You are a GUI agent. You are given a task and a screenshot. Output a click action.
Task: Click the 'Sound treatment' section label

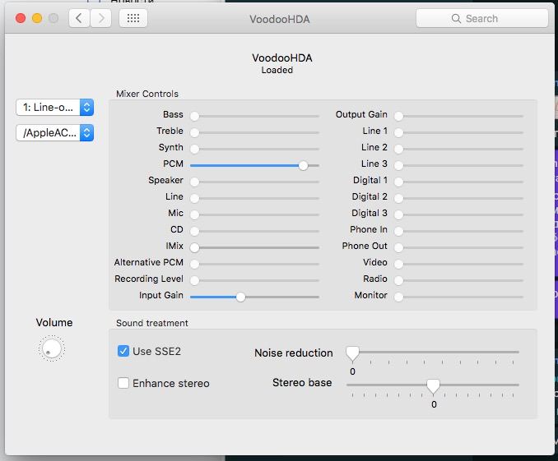[x=152, y=323]
